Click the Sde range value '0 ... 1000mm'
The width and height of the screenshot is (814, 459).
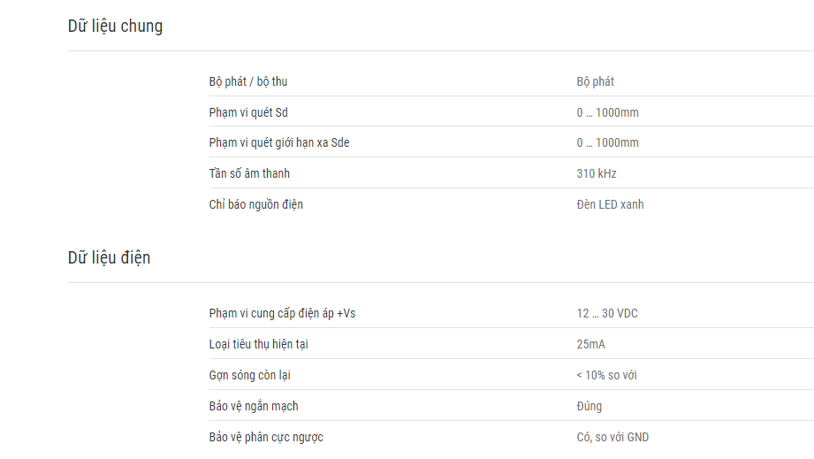(607, 142)
